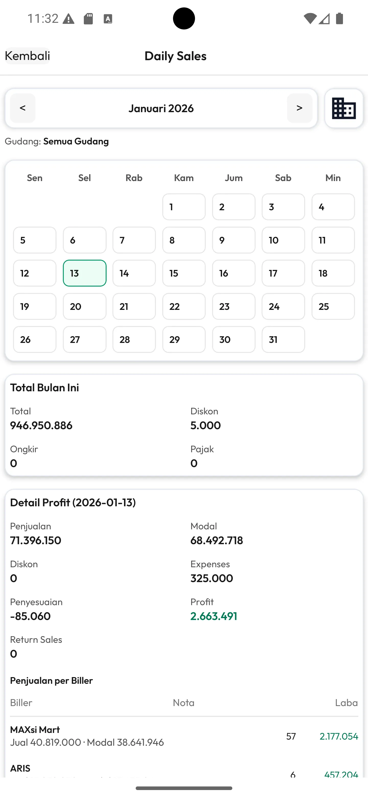Select date 13 on calendar
This screenshot has width=368, height=799.
point(85,273)
